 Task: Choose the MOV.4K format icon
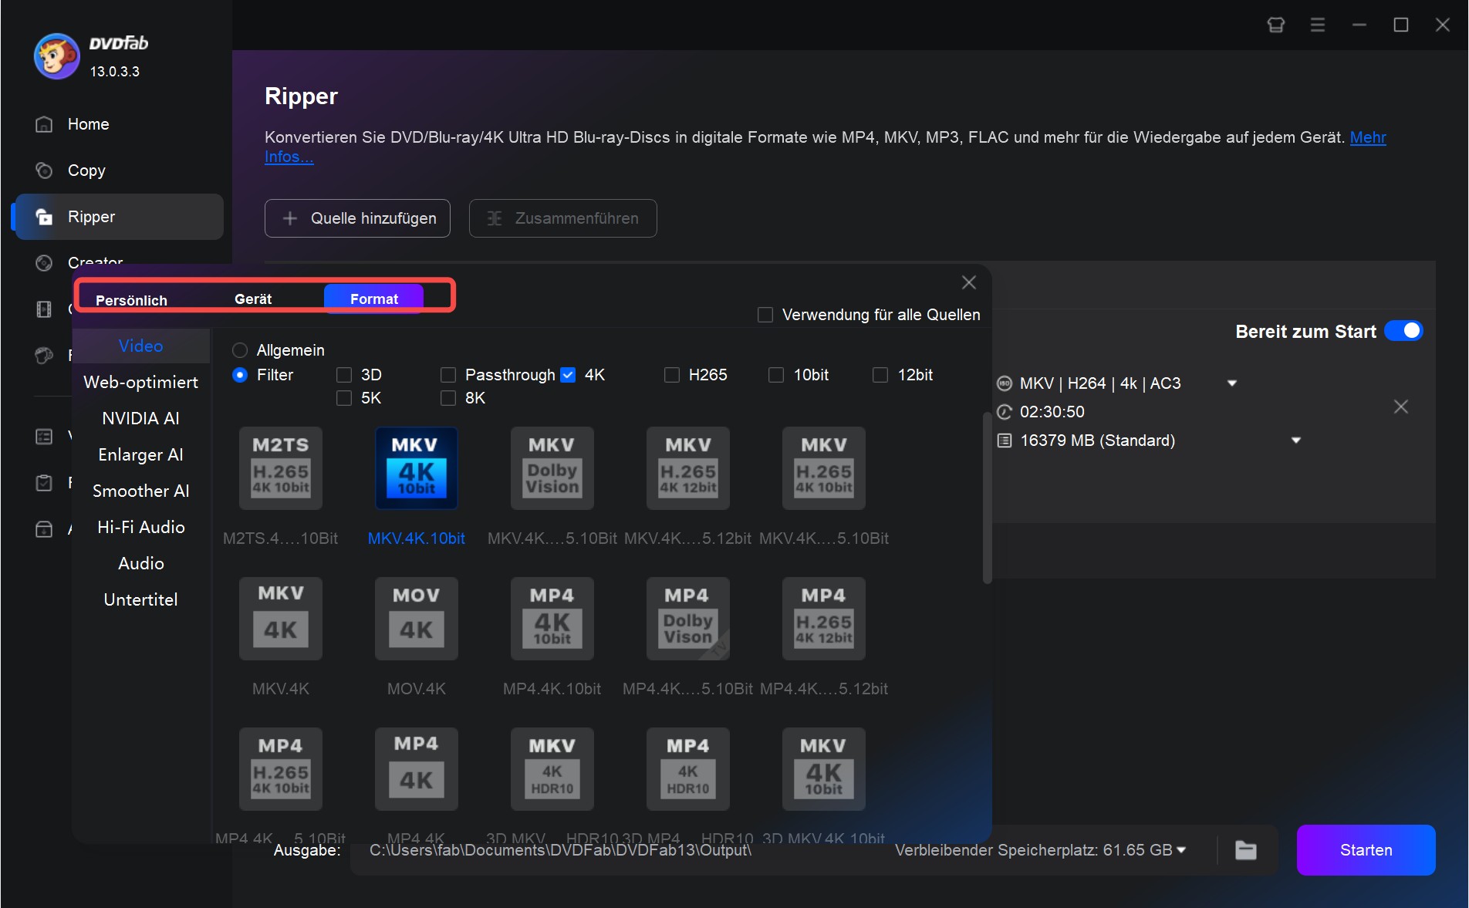(x=417, y=619)
